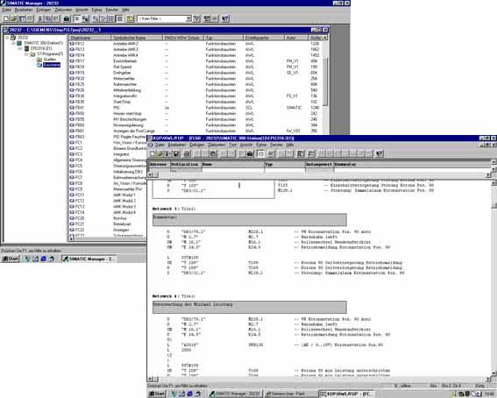Image resolution: width=497 pixels, height=398 pixels.
Task: Click filter settings icon beside the filter box
Action: pos(196,18)
